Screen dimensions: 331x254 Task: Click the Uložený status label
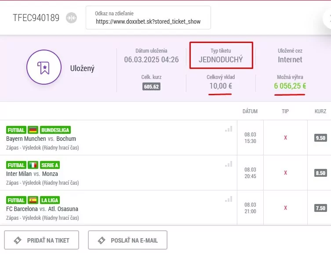coord(82,68)
